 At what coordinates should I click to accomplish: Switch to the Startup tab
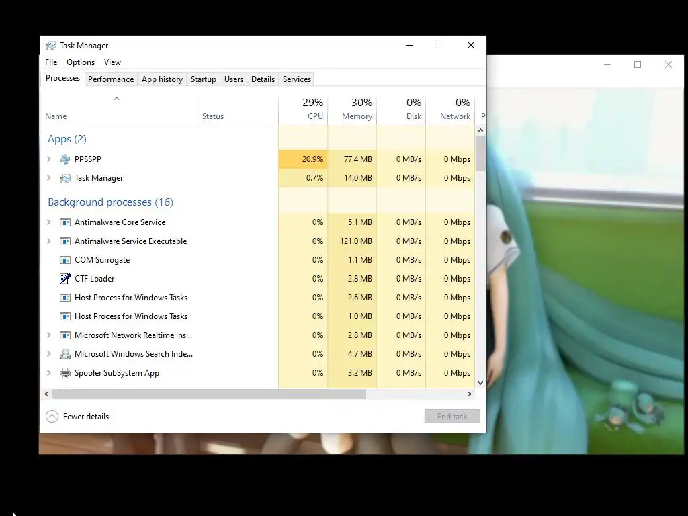pos(203,79)
